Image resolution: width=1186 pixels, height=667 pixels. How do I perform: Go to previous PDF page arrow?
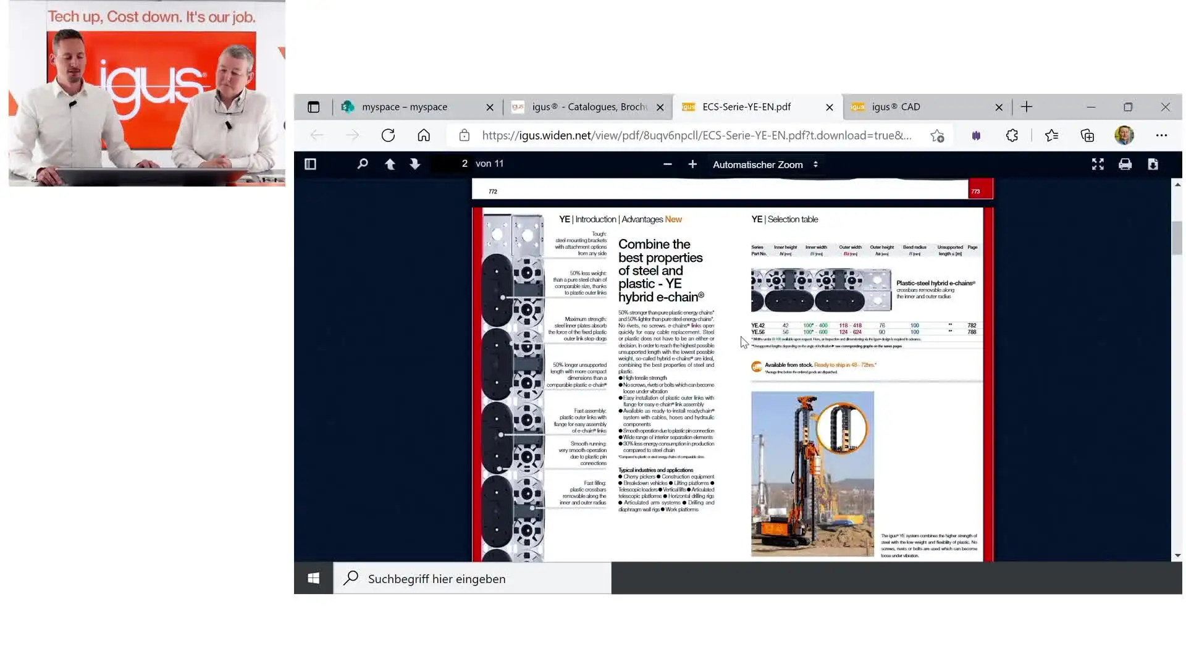pyautogui.click(x=390, y=164)
